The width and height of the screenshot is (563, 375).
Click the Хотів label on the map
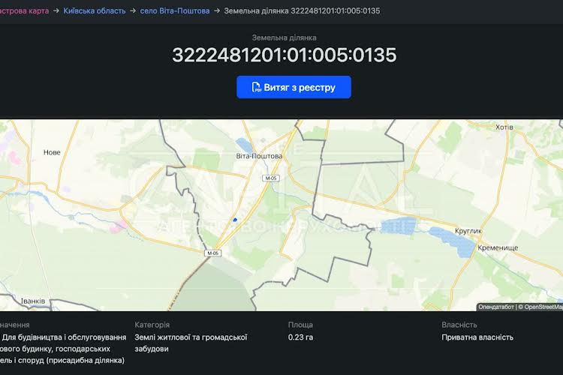point(504,127)
